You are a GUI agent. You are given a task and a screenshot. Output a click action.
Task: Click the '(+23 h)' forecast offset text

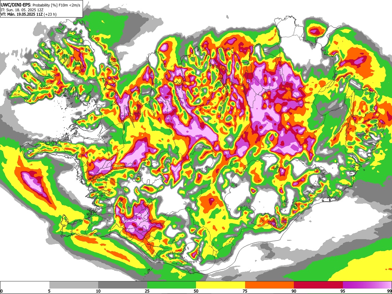pos(50,14)
